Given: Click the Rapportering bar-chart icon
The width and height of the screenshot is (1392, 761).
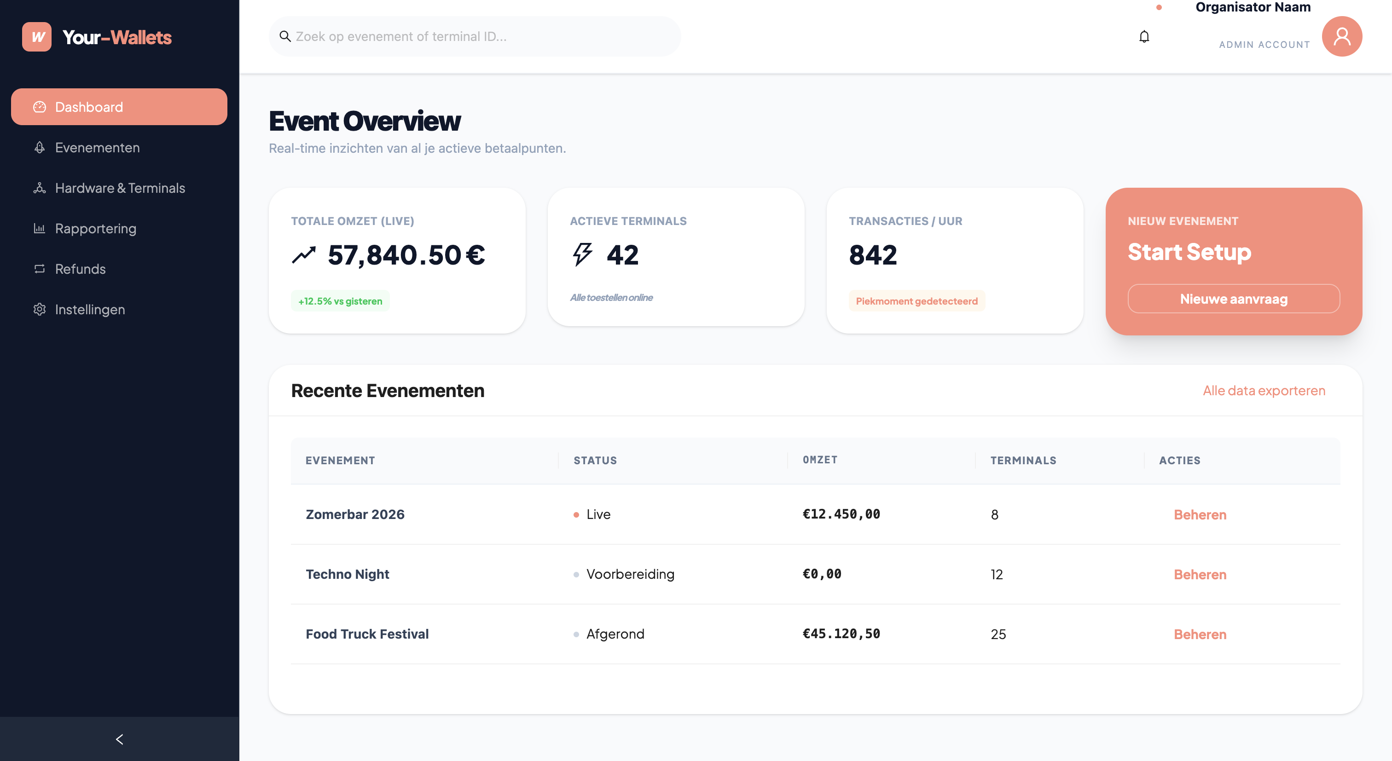Looking at the screenshot, I should click(x=39, y=229).
